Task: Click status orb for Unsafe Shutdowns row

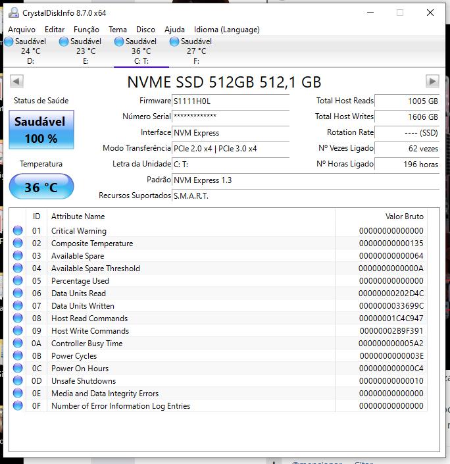Action: (18, 380)
